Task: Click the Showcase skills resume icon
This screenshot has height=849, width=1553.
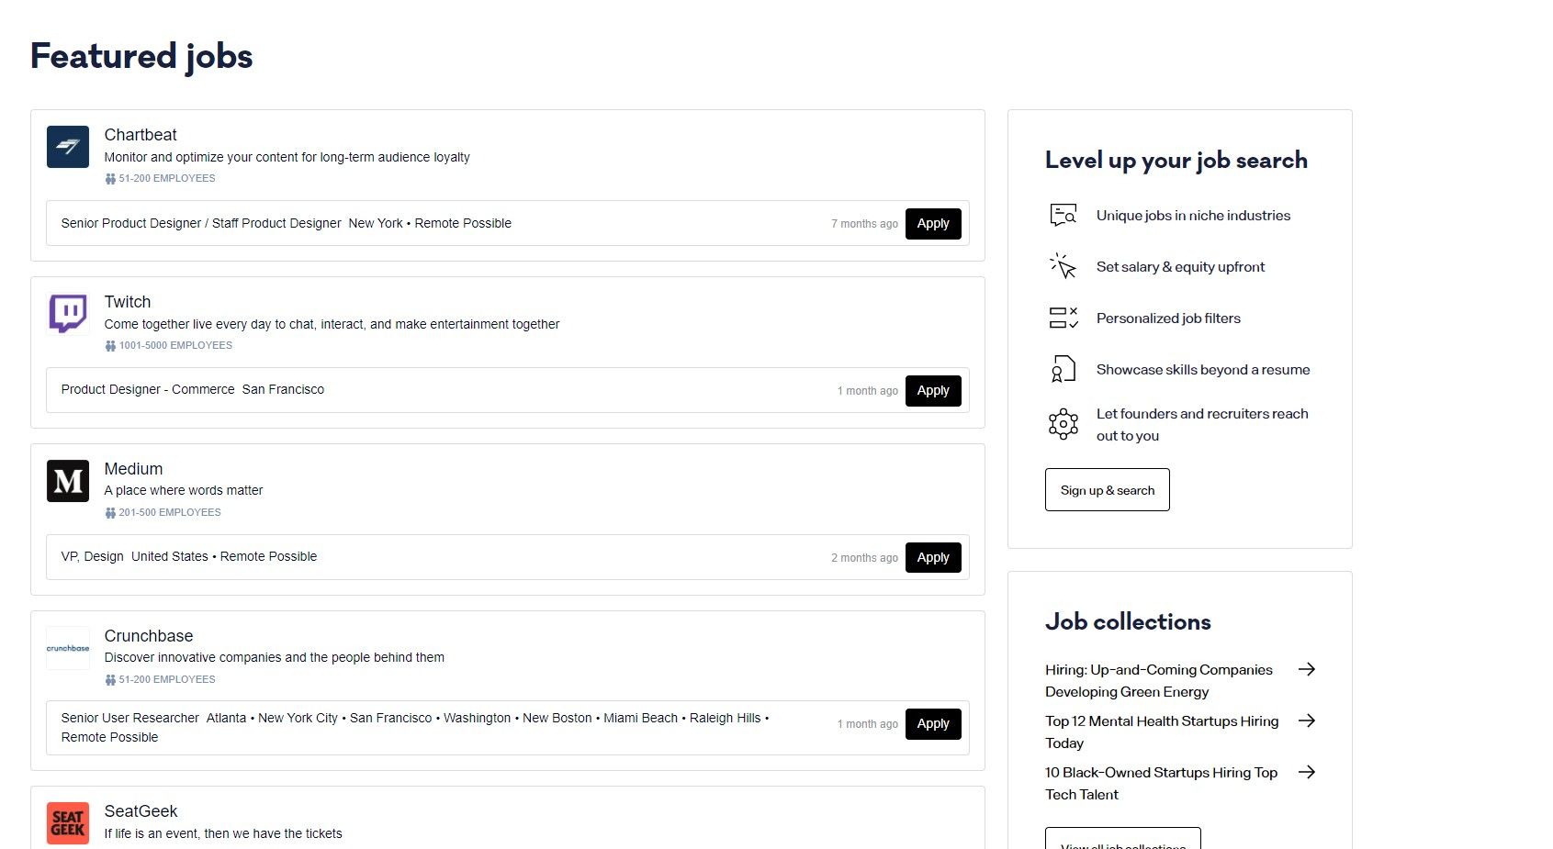Action: [1063, 369]
